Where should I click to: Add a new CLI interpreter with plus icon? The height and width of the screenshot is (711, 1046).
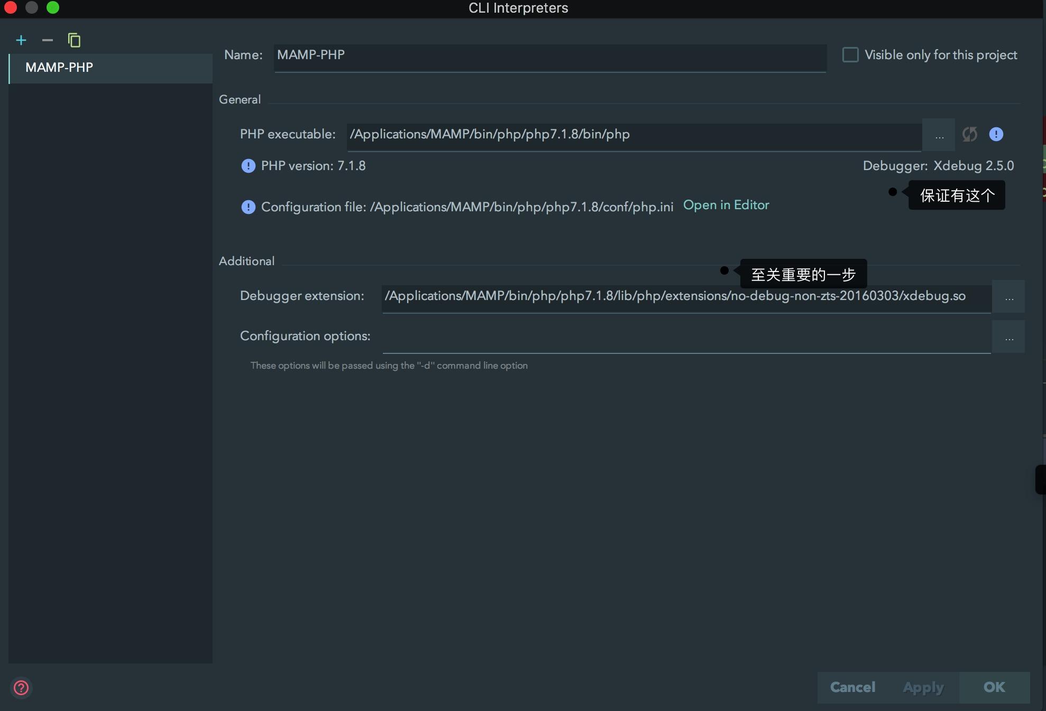point(21,40)
